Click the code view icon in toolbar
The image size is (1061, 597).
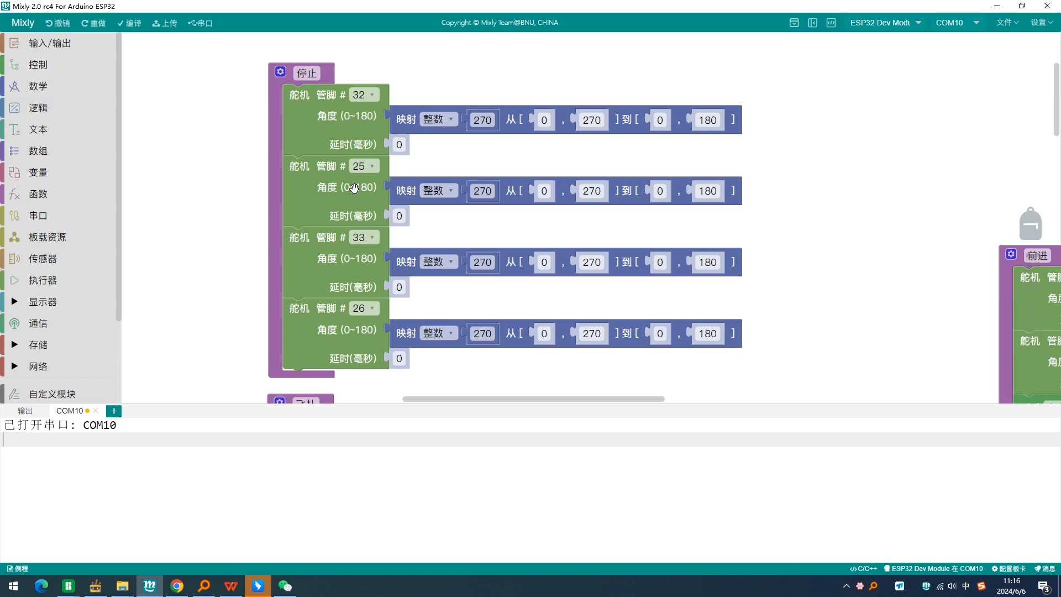click(831, 23)
